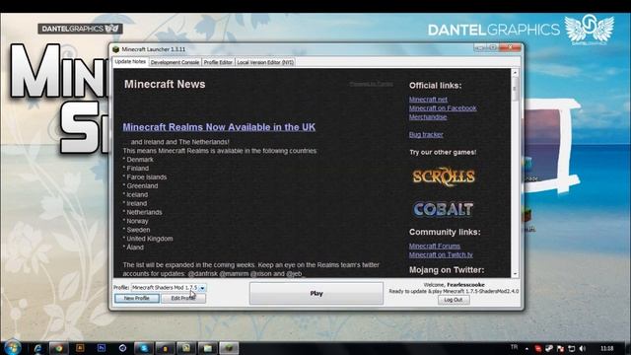631x355 pixels.
Task: Open the Minecraft.net link
Action: (x=428, y=100)
